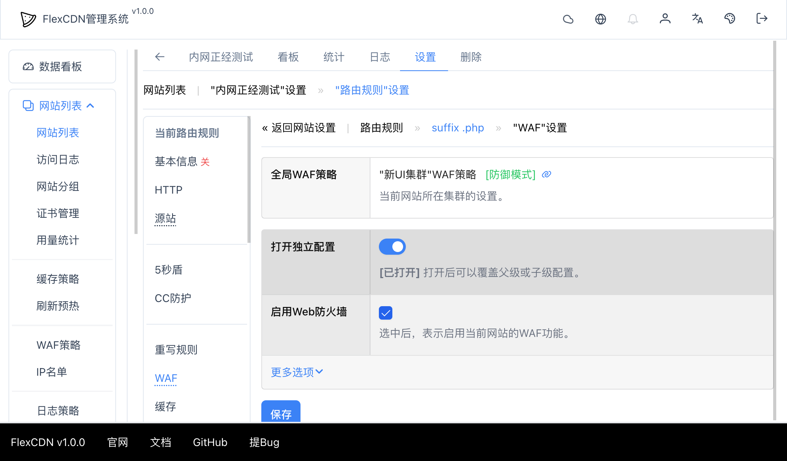Click the user account icon
787x461 pixels.
tap(665, 19)
